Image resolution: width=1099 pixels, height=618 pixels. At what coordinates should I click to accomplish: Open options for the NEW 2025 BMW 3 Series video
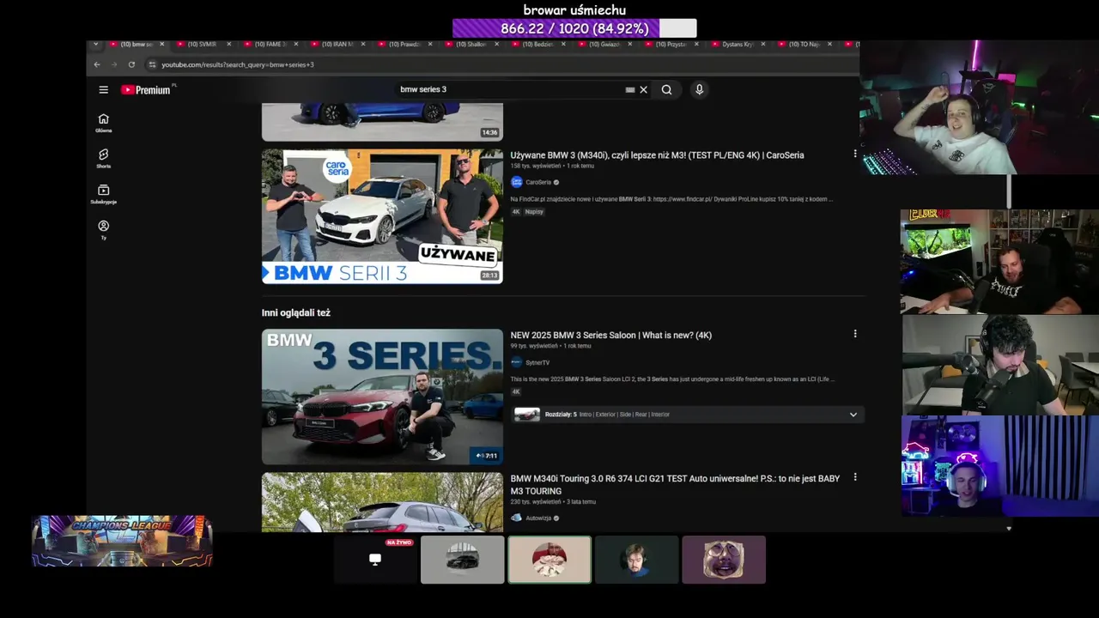point(854,334)
